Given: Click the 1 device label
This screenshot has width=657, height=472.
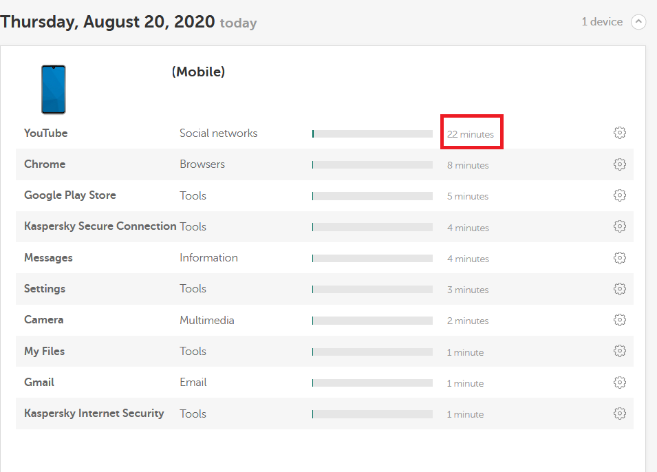Looking at the screenshot, I should click(x=602, y=22).
